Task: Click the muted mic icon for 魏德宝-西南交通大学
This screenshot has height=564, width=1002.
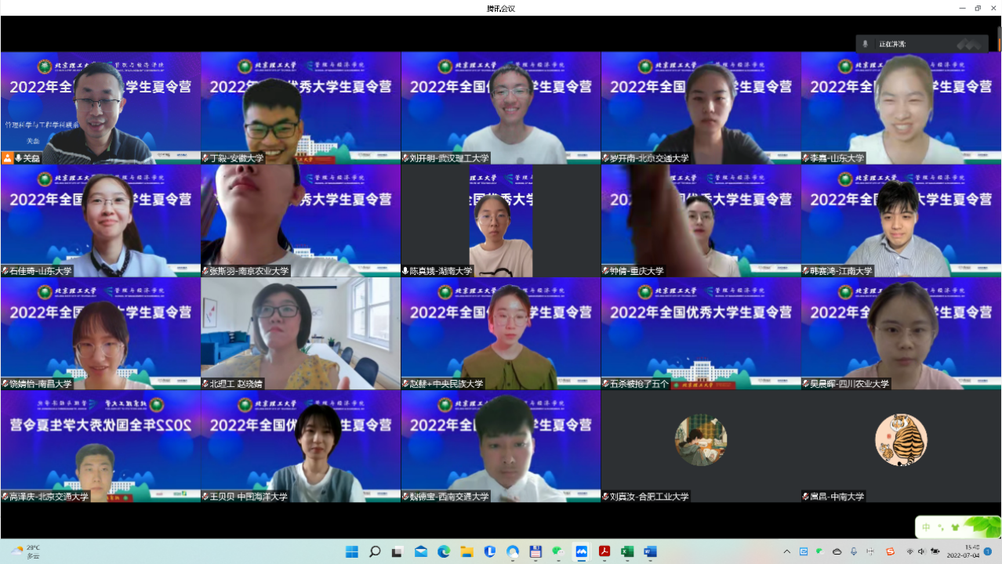Action: [405, 497]
